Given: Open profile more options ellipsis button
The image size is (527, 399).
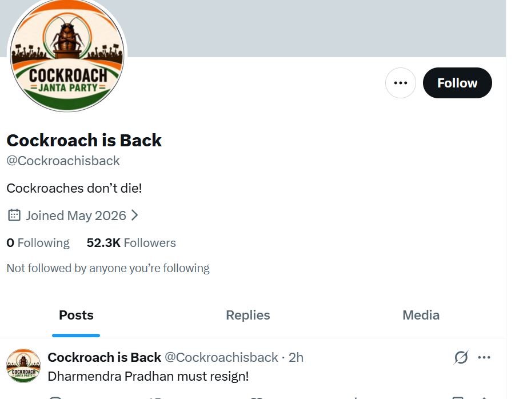Looking at the screenshot, I should pyautogui.click(x=400, y=83).
